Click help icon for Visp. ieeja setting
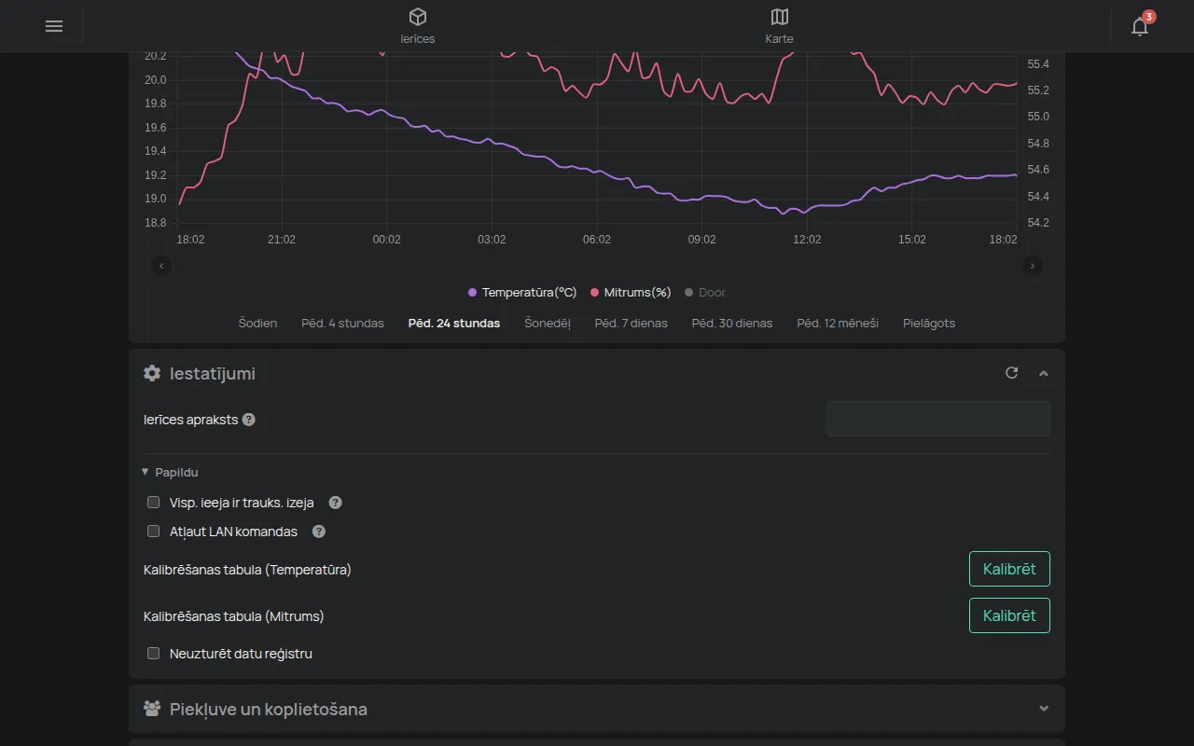The image size is (1194, 746). point(336,503)
